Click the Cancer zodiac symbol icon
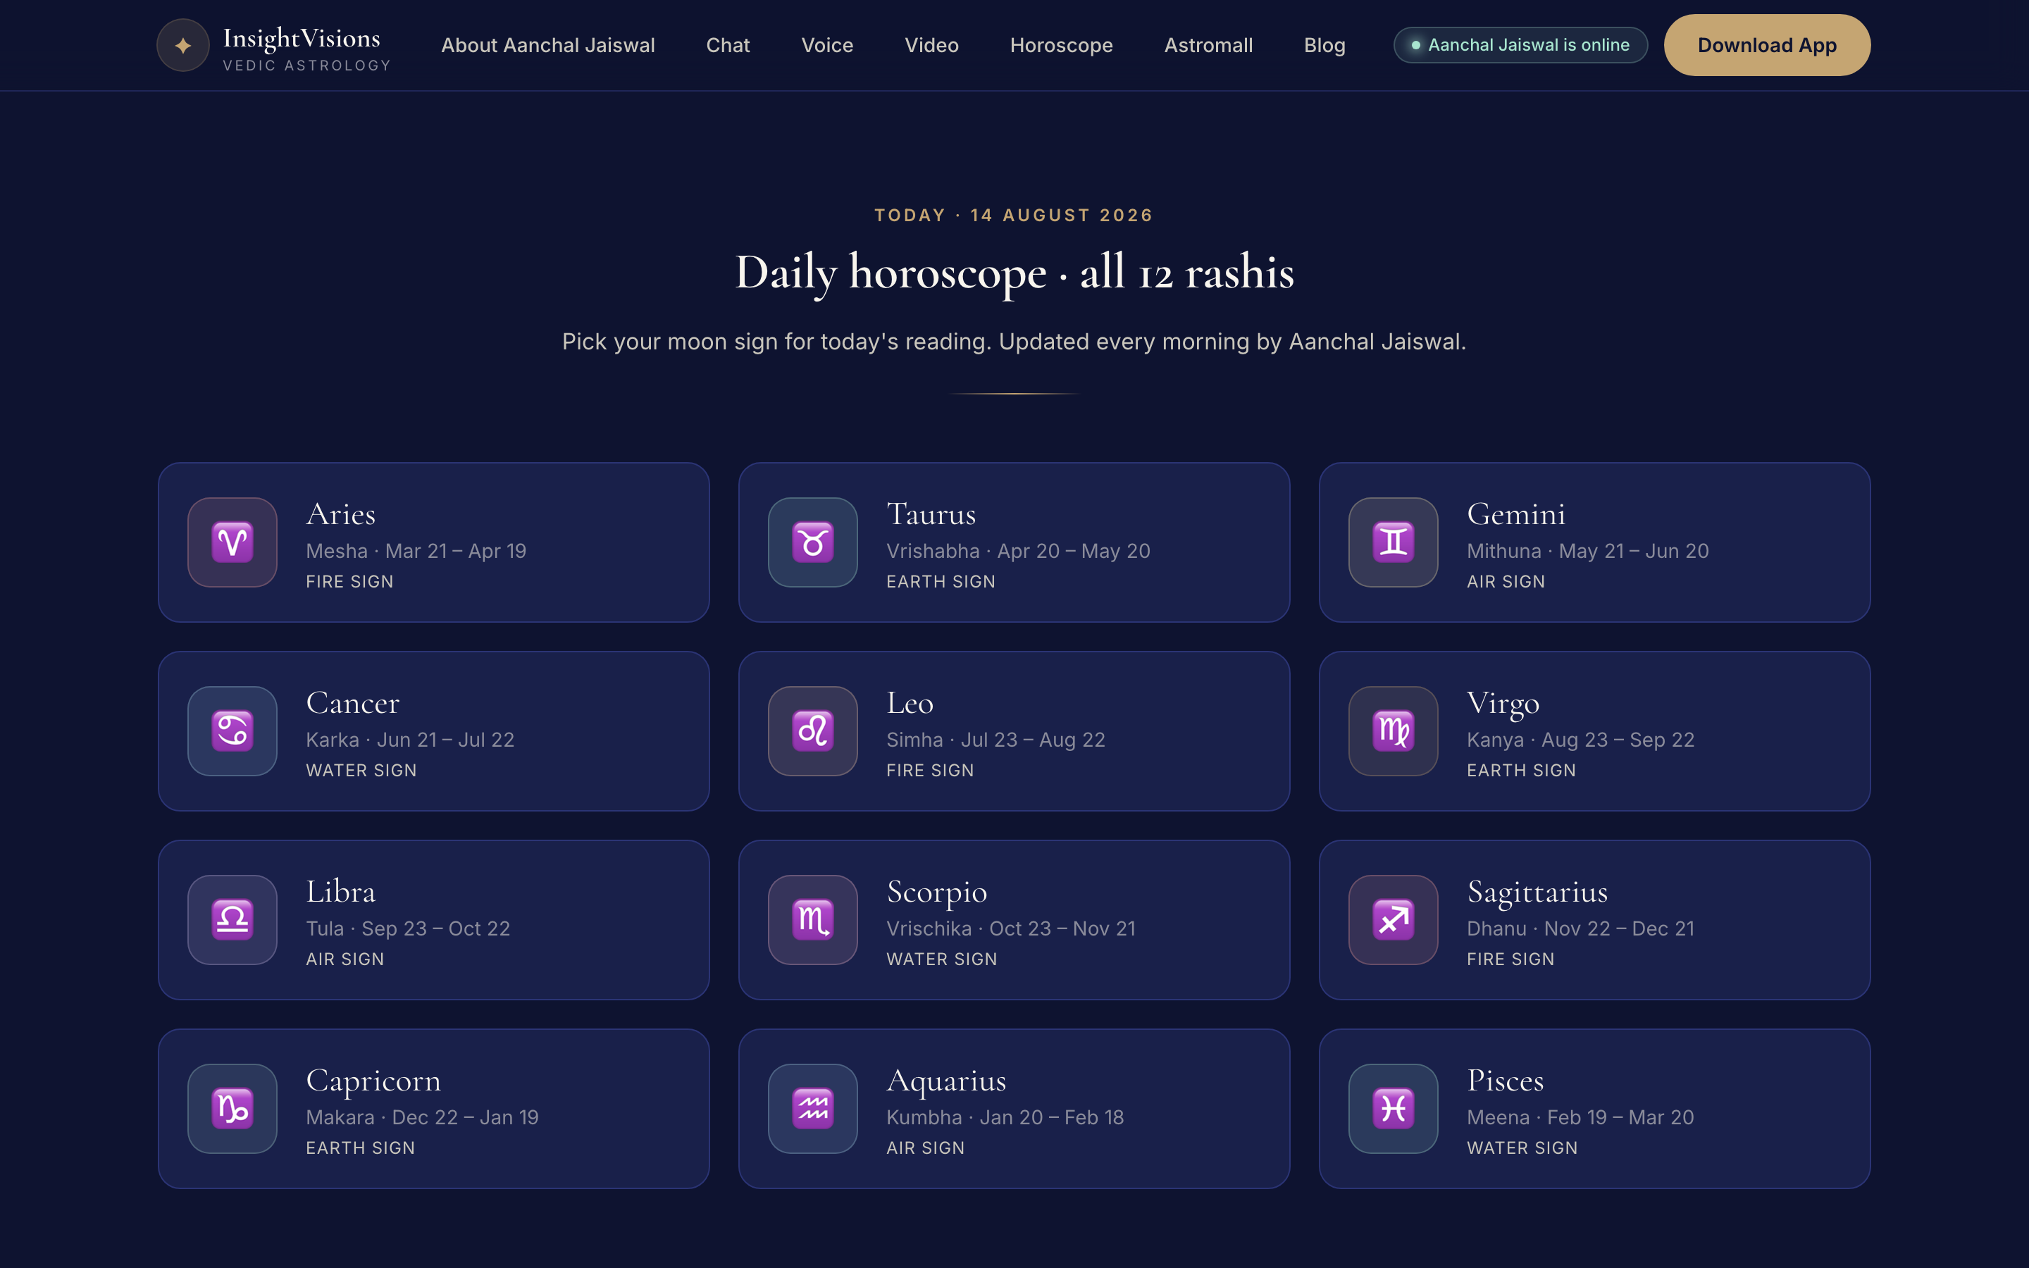Viewport: 2029px width, 1268px height. (232, 731)
